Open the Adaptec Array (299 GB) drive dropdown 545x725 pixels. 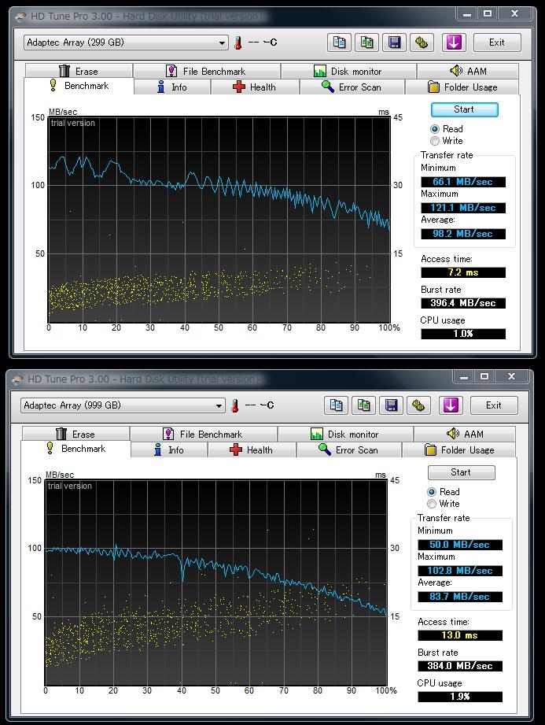pos(126,43)
